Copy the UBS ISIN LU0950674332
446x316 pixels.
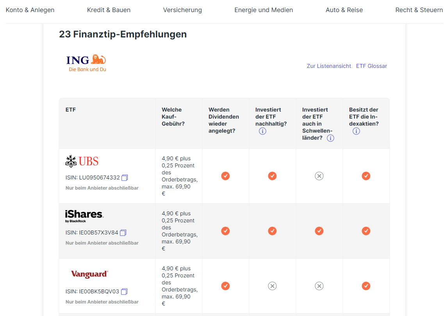125,178
